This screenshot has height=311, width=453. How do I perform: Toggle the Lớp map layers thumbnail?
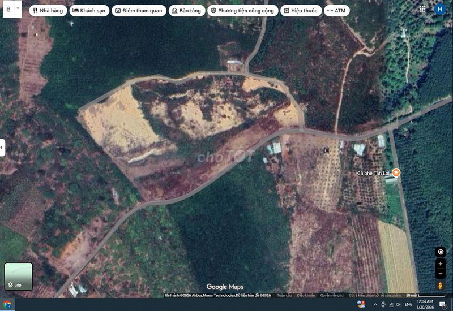click(19, 276)
